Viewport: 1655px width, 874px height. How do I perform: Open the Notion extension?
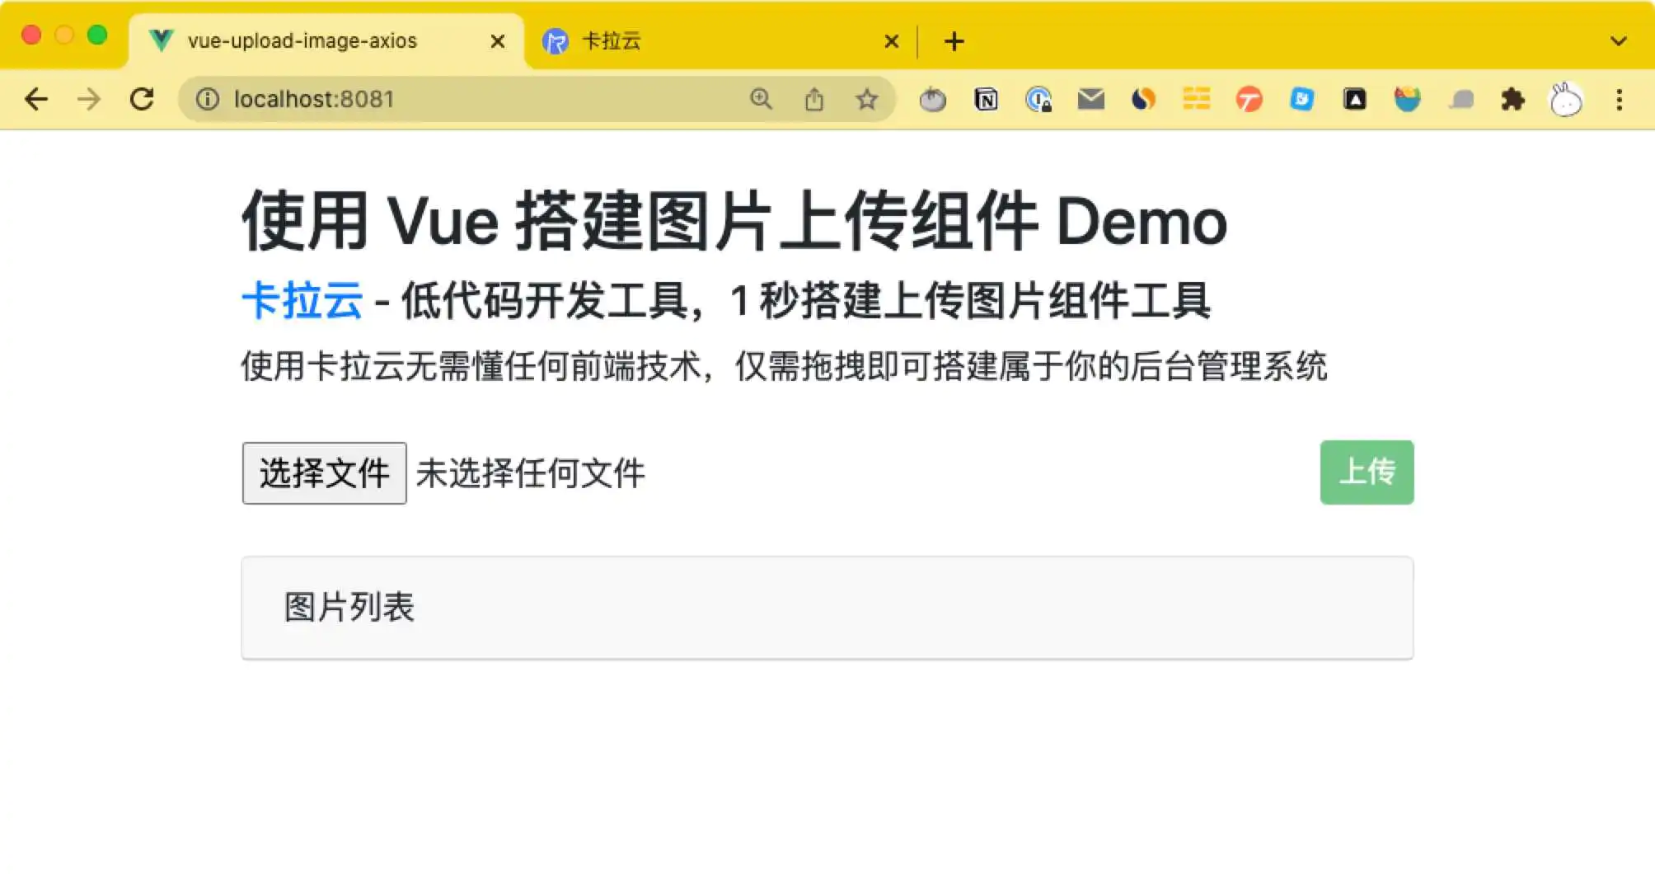pos(987,99)
